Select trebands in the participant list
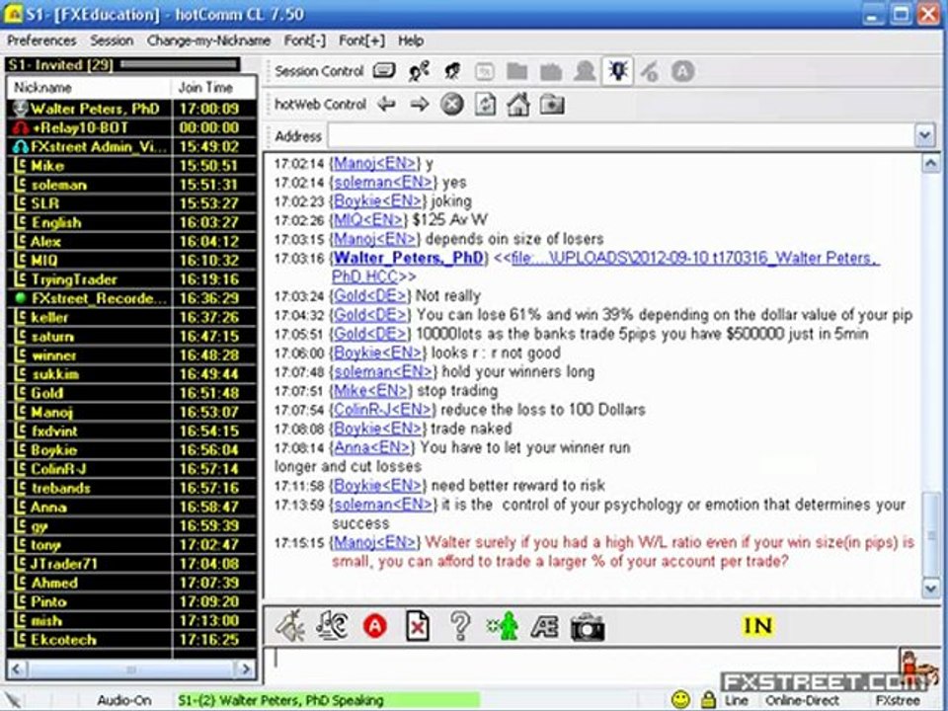Screen dimensions: 948x711 coord(131,488)
